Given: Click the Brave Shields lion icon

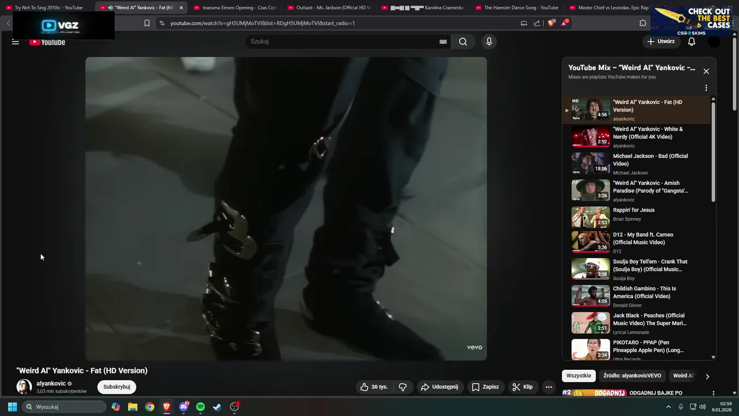Looking at the screenshot, I should (x=551, y=23).
